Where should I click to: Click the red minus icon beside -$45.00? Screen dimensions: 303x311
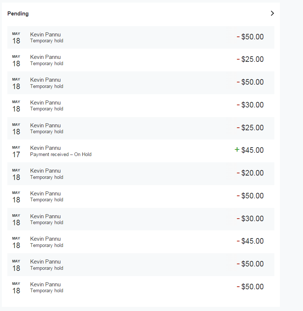pyautogui.click(x=238, y=241)
